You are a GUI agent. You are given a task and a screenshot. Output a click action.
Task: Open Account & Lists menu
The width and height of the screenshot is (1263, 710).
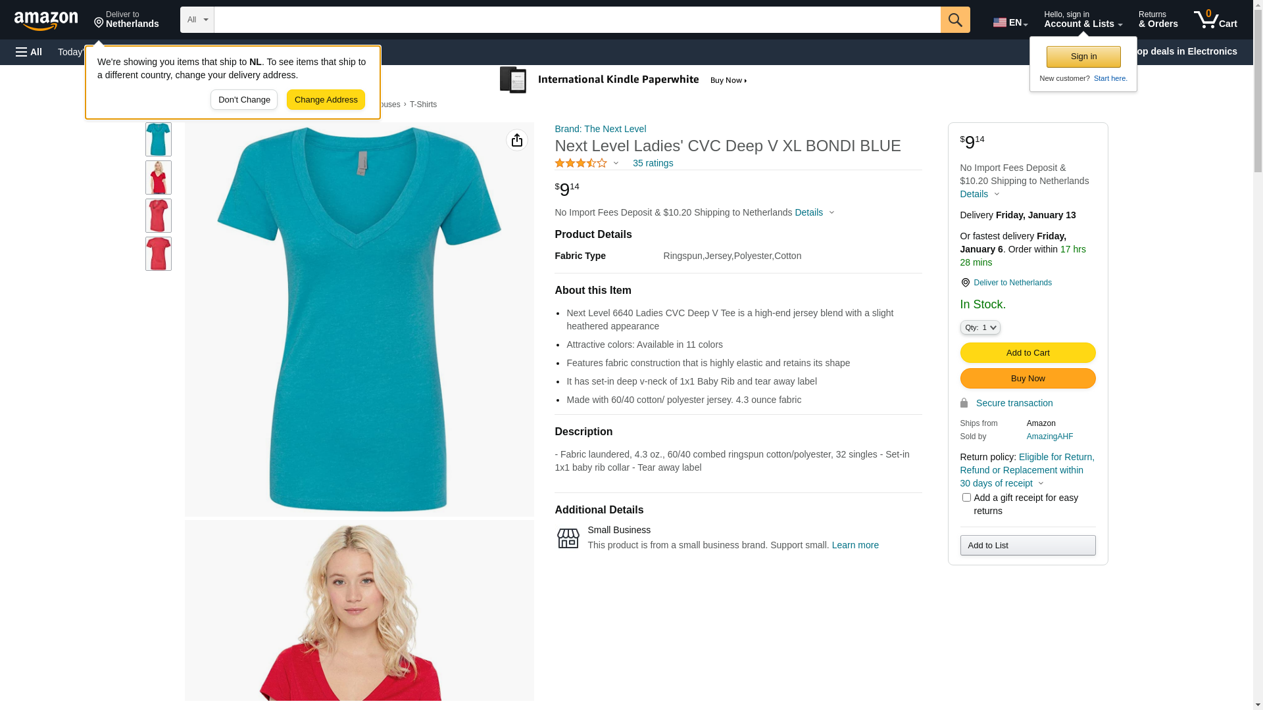tap(1082, 20)
